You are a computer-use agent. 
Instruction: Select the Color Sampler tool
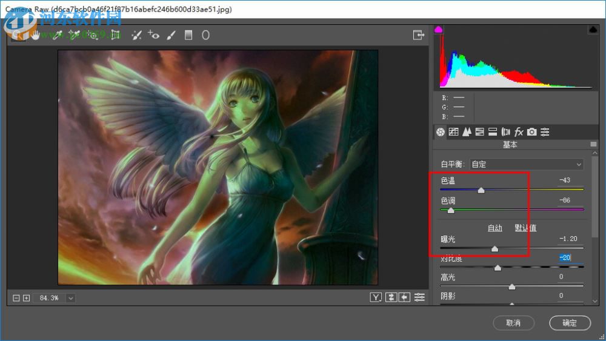coord(74,35)
